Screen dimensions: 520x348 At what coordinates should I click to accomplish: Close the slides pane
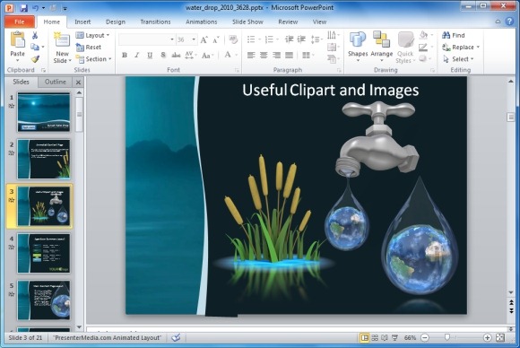(78, 83)
